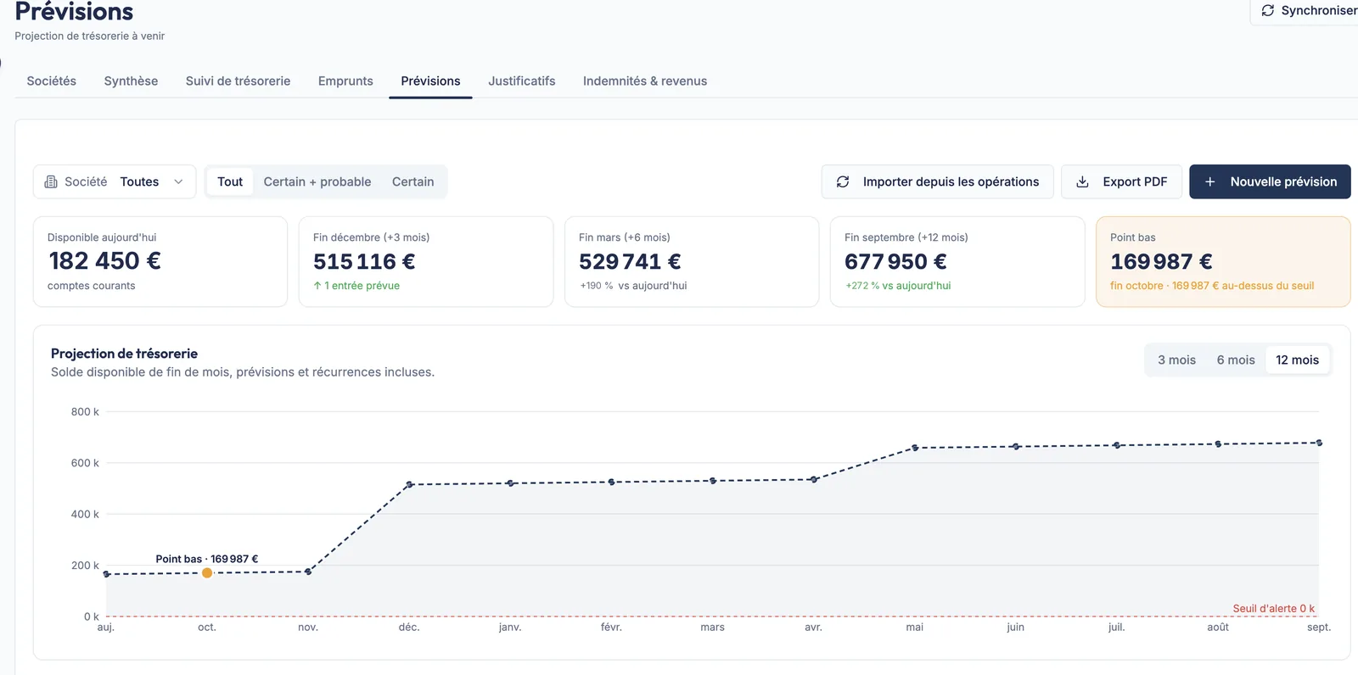The width and height of the screenshot is (1358, 675).
Task: Open the Société Toutes dropdown
Action: point(115,182)
